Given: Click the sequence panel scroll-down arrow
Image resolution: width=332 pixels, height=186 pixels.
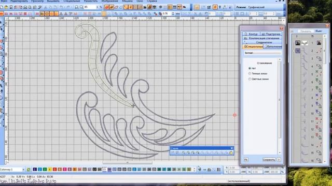Looking at the screenshot, I should point(325,161).
